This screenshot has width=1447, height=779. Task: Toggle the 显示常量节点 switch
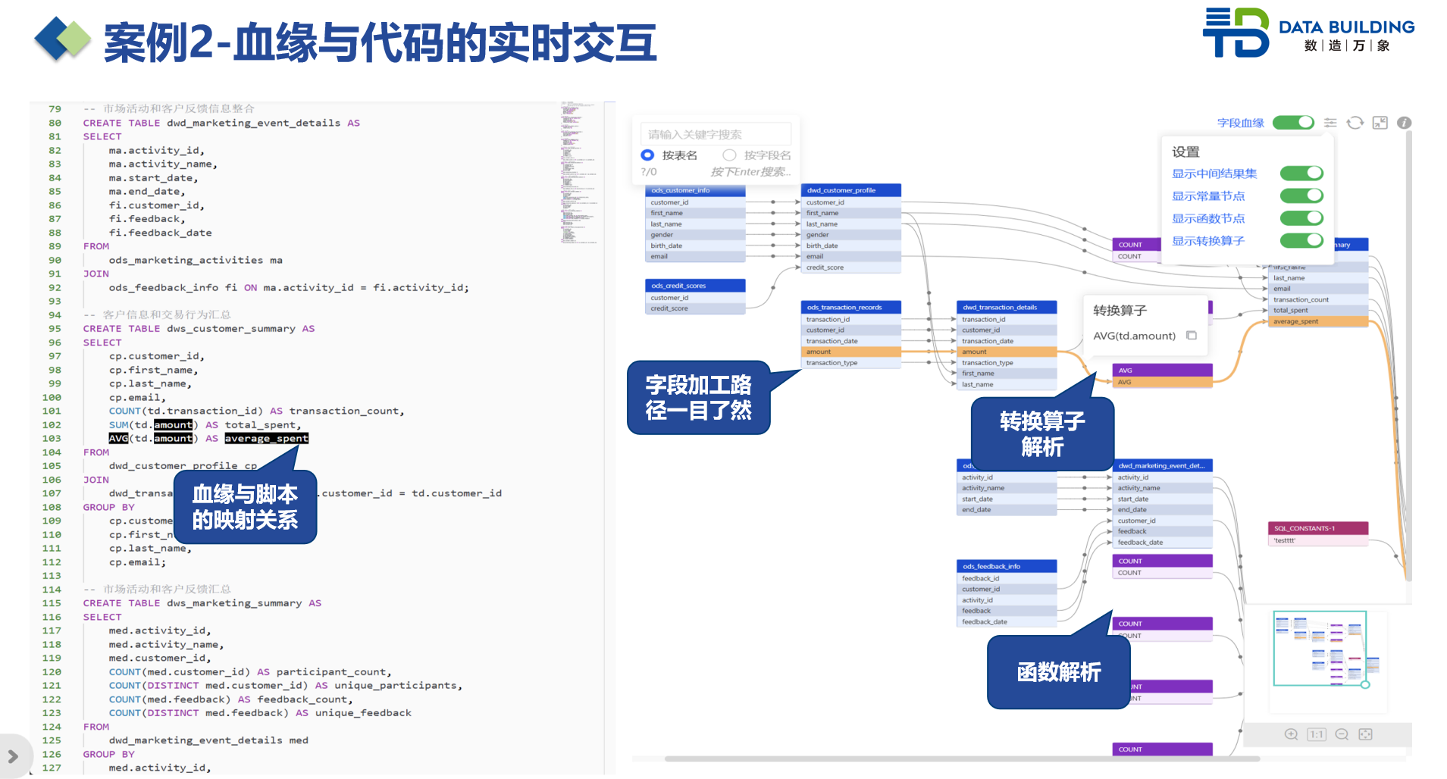pyautogui.click(x=1301, y=196)
